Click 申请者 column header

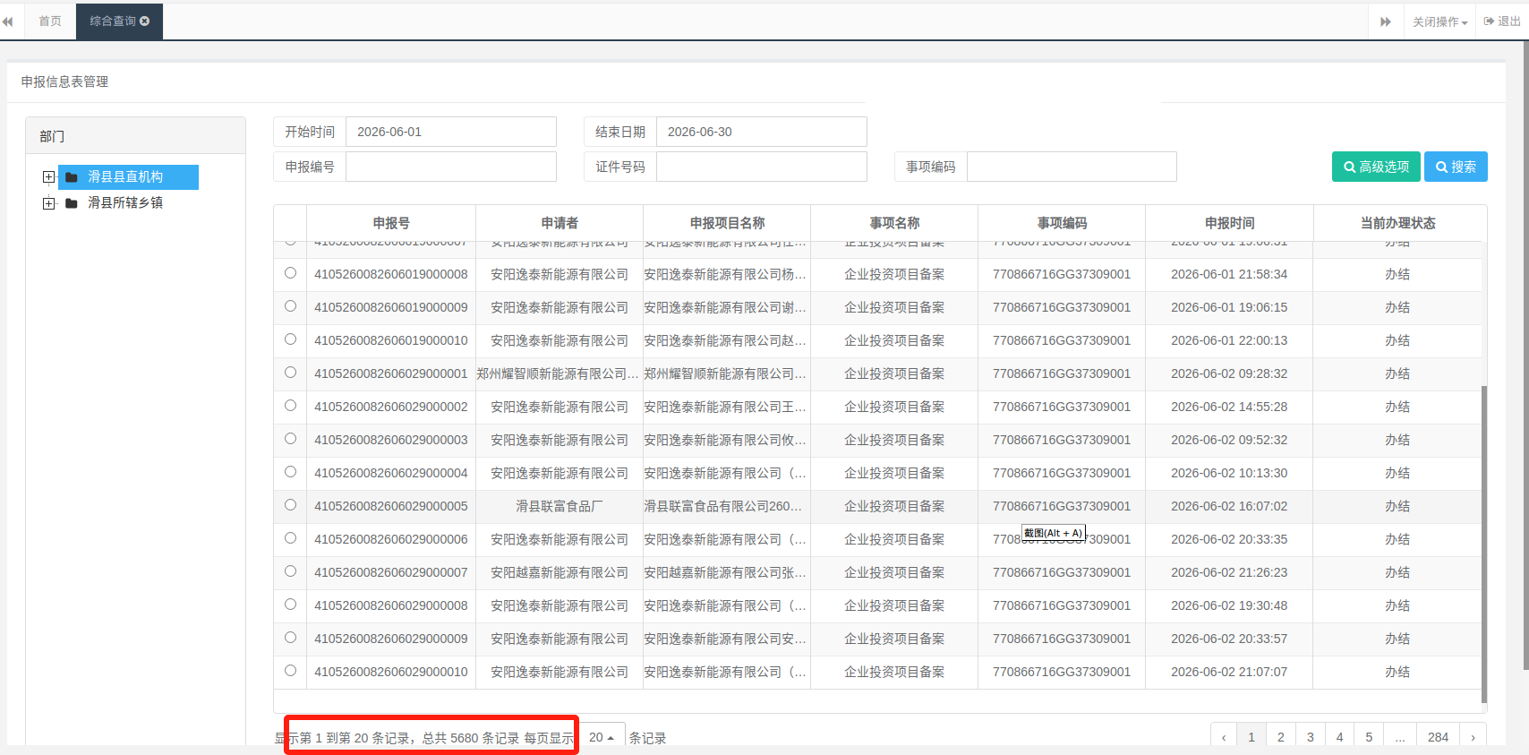point(559,223)
